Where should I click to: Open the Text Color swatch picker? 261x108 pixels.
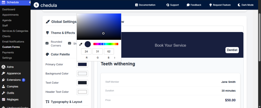82,83
